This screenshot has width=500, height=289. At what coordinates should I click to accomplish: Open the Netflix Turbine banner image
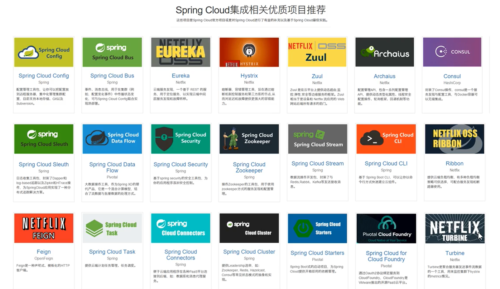pyautogui.click(x=455, y=228)
